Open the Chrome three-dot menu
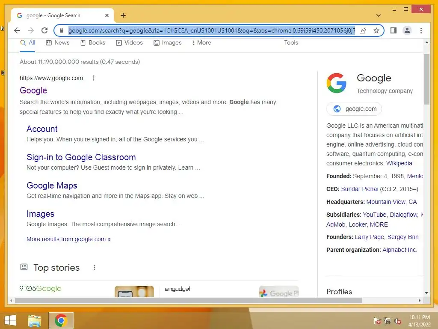The width and height of the screenshot is (438, 329). 421,30
